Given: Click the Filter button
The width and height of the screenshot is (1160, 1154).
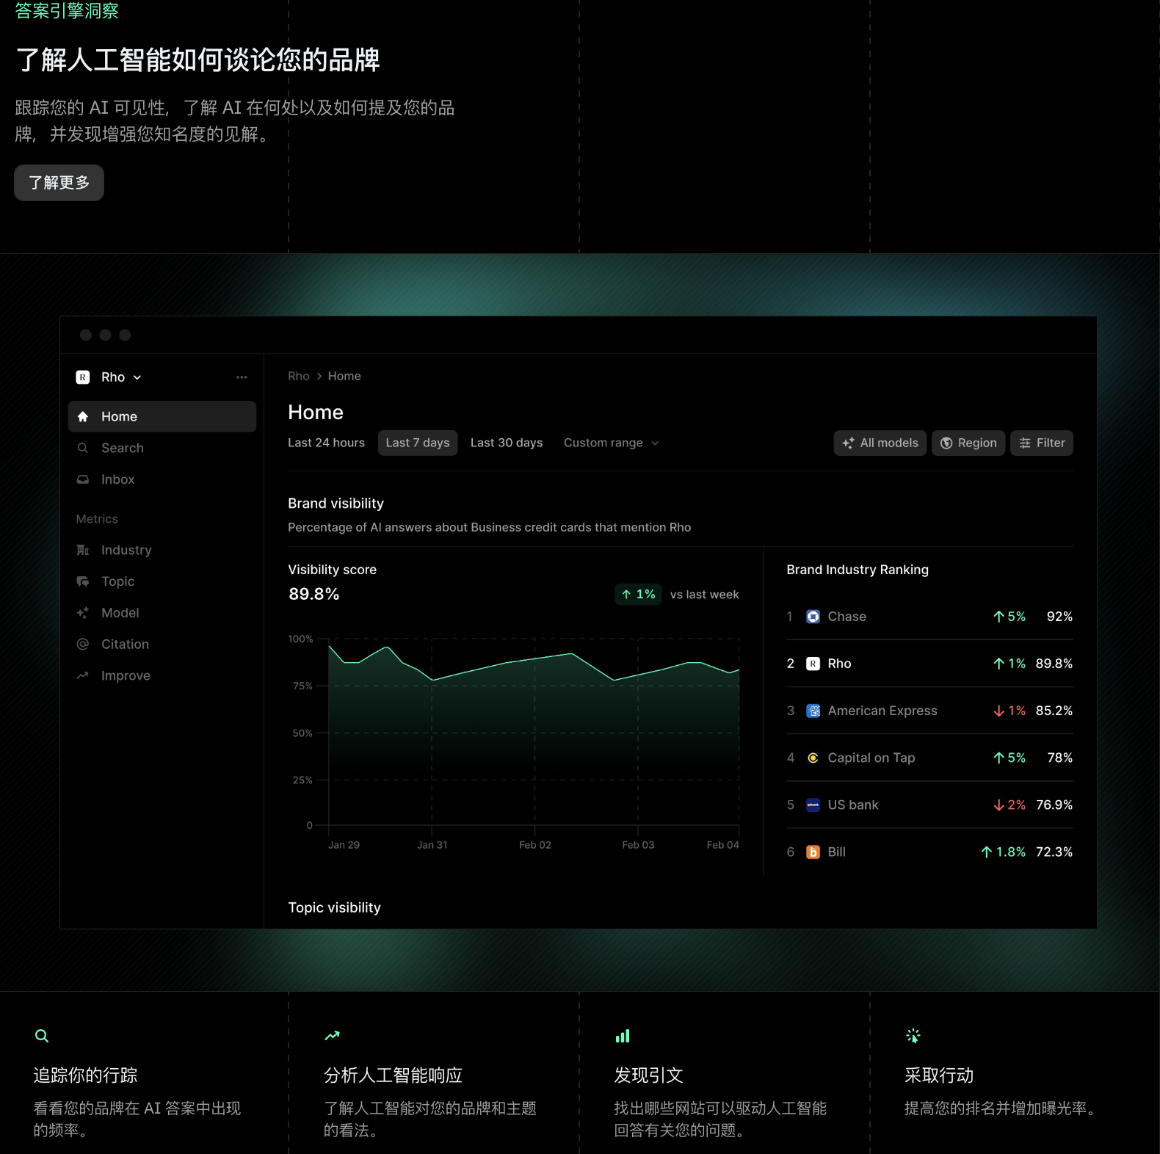Looking at the screenshot, I should pyautogui.click(x=1042, y=443).
